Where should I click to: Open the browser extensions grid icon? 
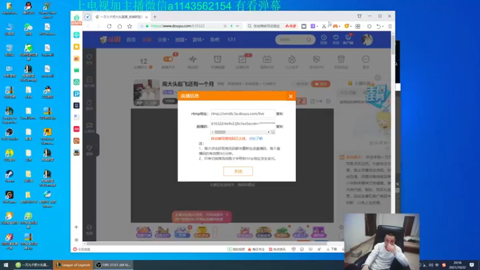(358, 26)
